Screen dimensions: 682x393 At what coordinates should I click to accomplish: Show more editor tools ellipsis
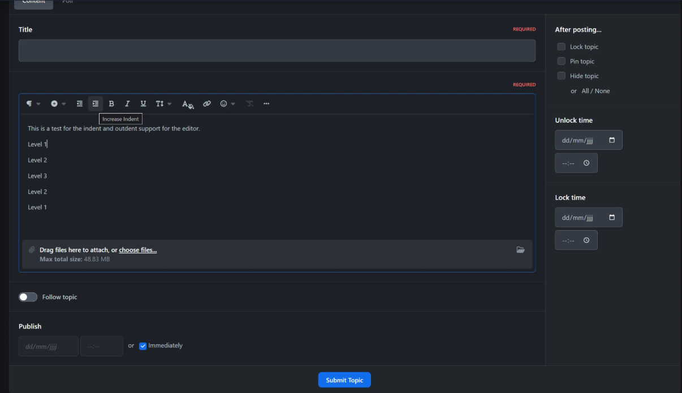click(x=266, y=104)
